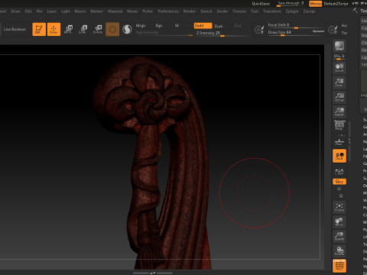Toggle the Gizmo 3D circle button
Screen dimensions: 367x275
(112, 29)
